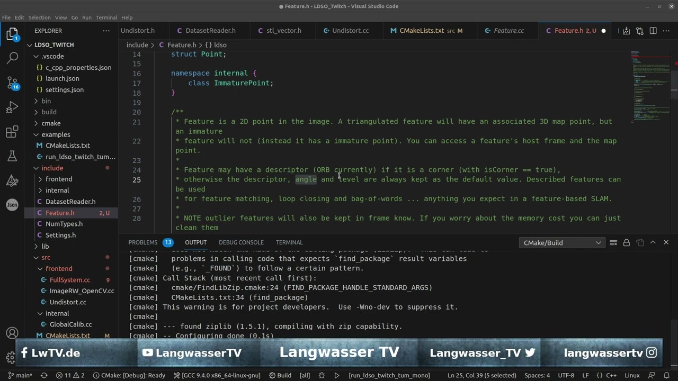Show the Debug Console panel tab
Image resolution: width=678 pixels, height=381 pixels.
(x=241, y=242)
